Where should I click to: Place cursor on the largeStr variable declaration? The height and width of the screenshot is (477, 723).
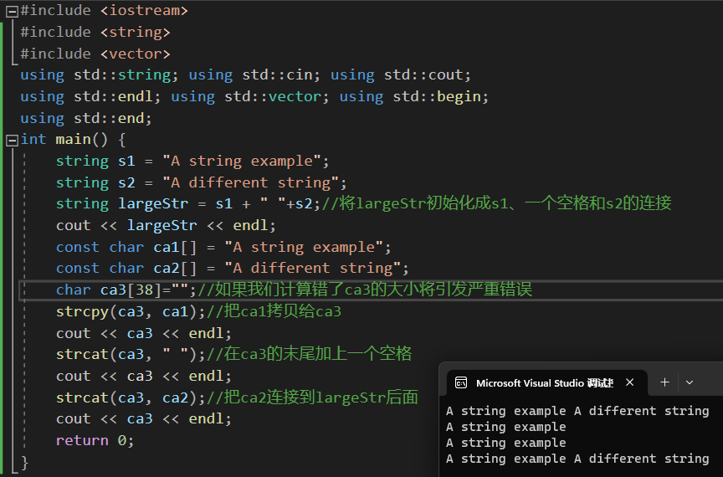pos(154,203)
